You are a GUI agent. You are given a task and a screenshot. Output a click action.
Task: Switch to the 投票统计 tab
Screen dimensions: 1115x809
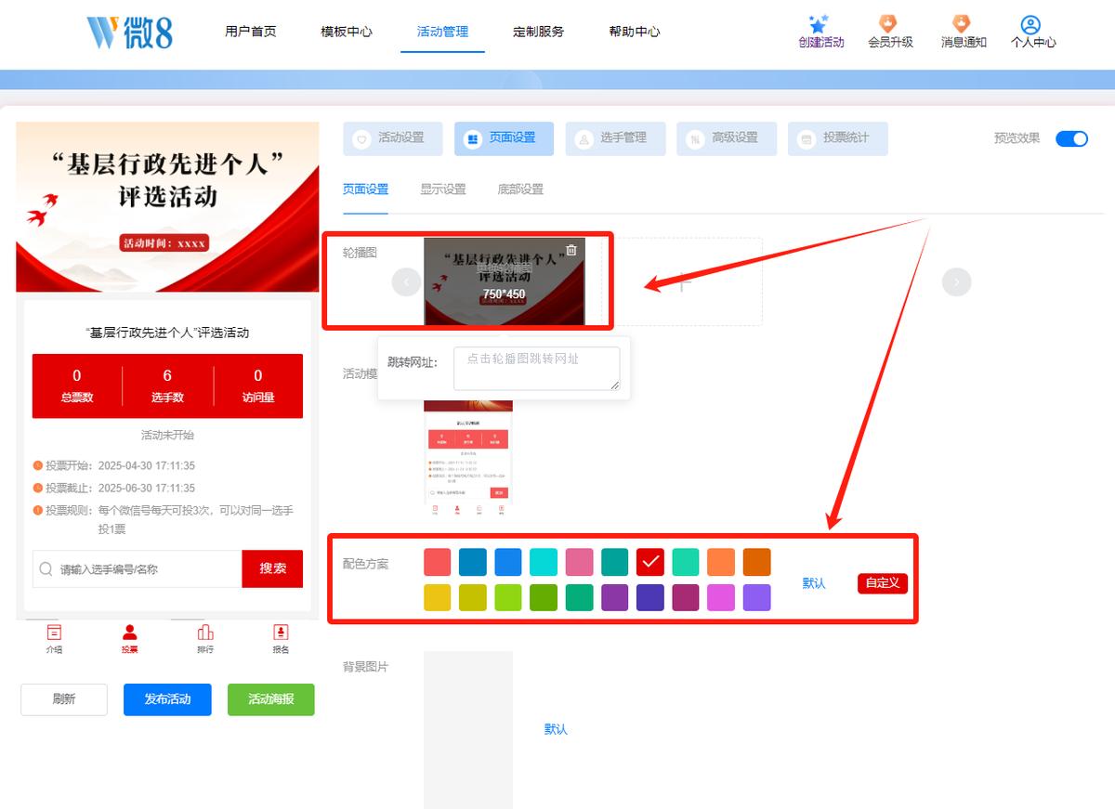838,138
